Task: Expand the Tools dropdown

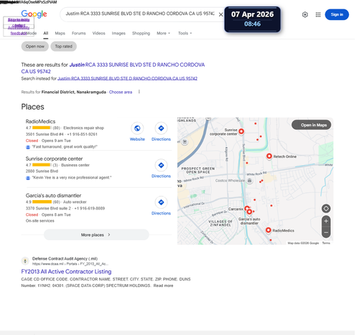Action: (185, 33)
